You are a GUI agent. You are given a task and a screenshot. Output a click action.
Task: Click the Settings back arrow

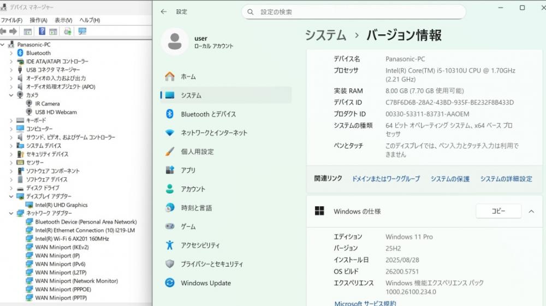(164, 11)
